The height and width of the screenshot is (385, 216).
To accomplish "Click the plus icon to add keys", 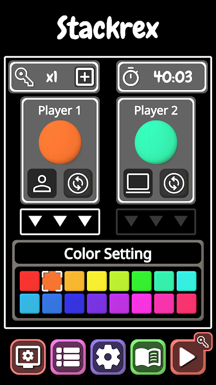I will pos(85,77).
